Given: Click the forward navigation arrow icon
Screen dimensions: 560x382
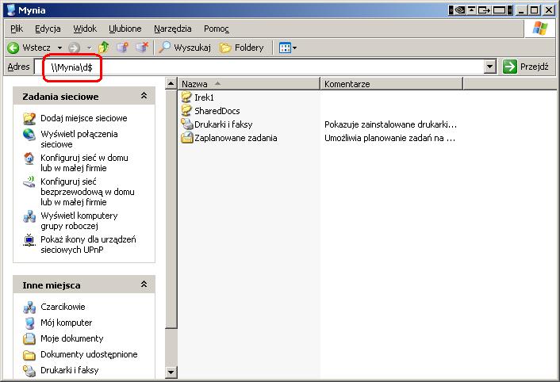Looking at the screenshot, I should pos(74,48).
